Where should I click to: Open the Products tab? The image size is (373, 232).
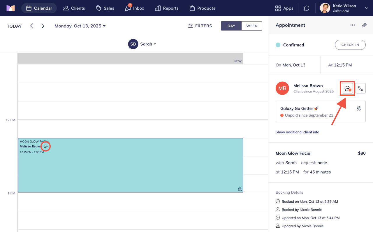click(202, 8)
